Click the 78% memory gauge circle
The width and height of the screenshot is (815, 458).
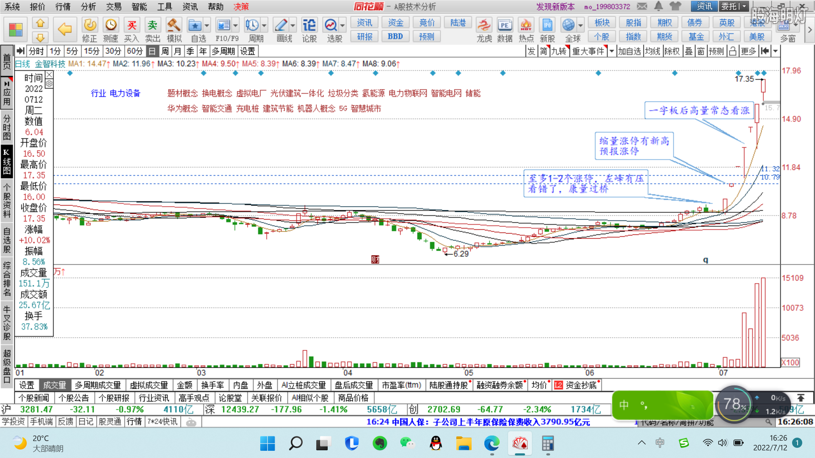(x=734, y=404)
